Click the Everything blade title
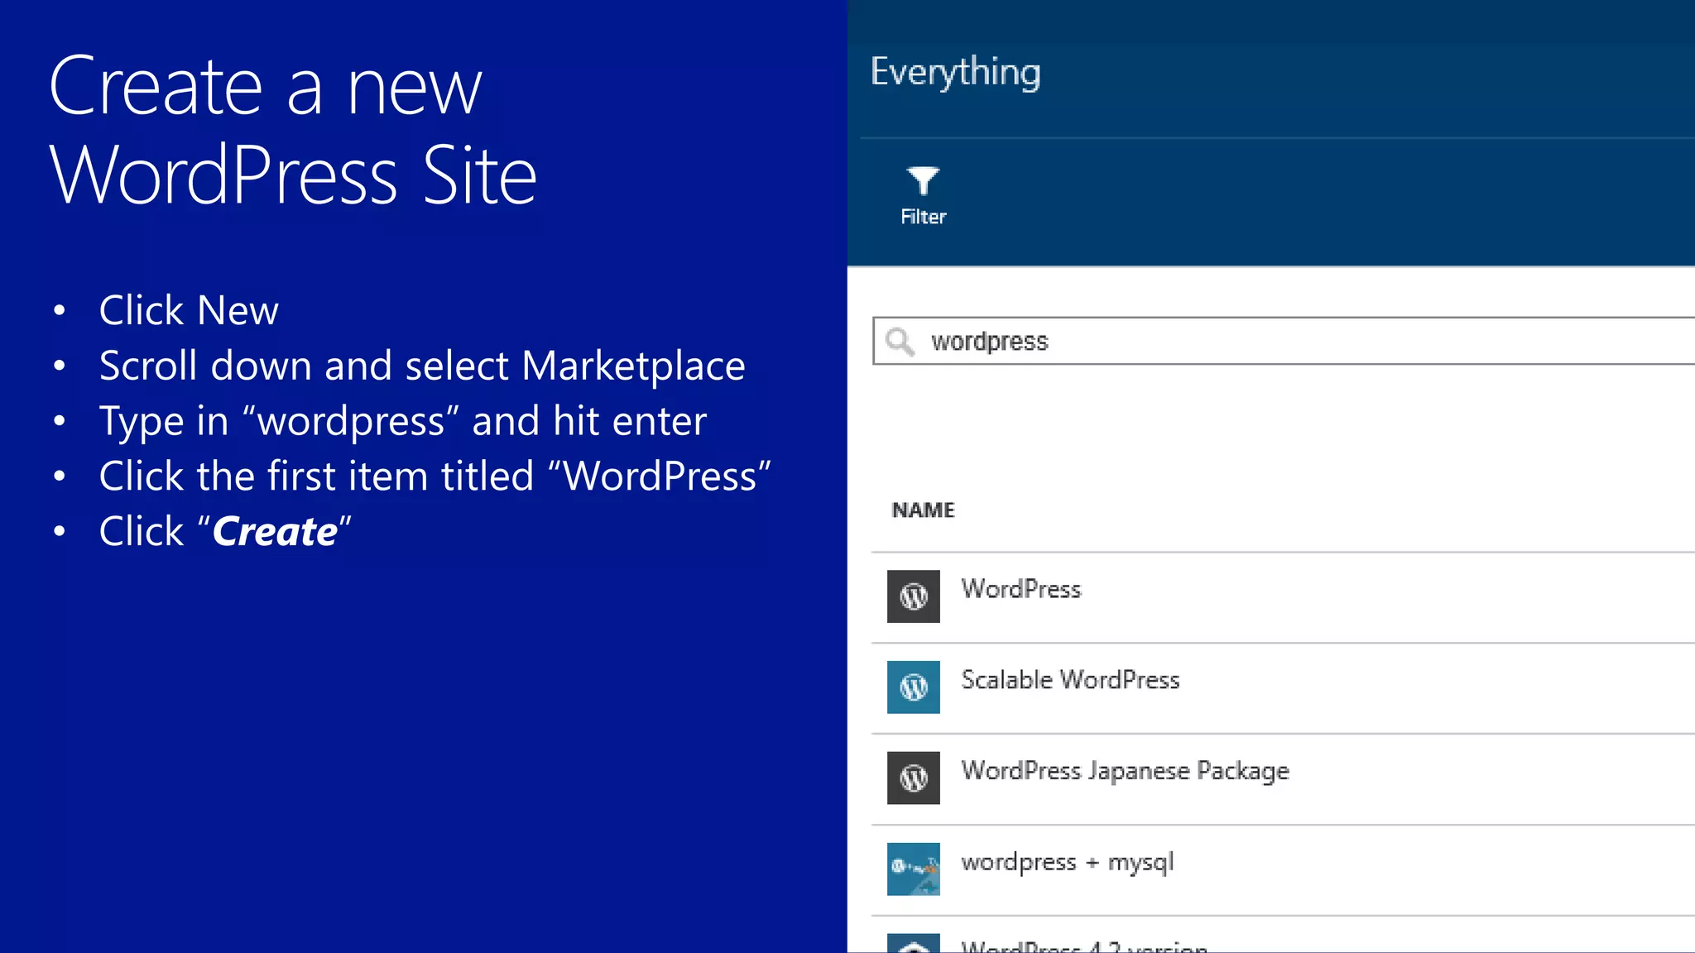Viewport: 1695px width, 953px height. [955, 72]
